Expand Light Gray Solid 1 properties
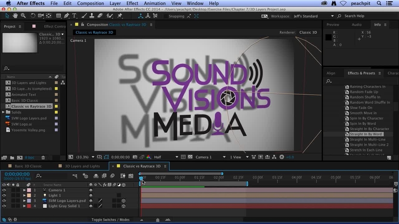Screen dimensions: 399x224 pyautogui.click(x=24, y=206)
